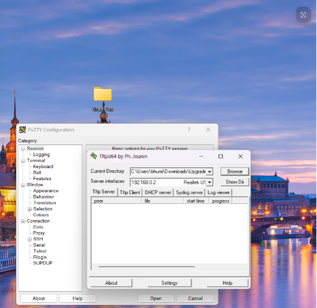Open the Current Directory dropdown
Viewport: 317px width, 308px height.
coord(210,172)
